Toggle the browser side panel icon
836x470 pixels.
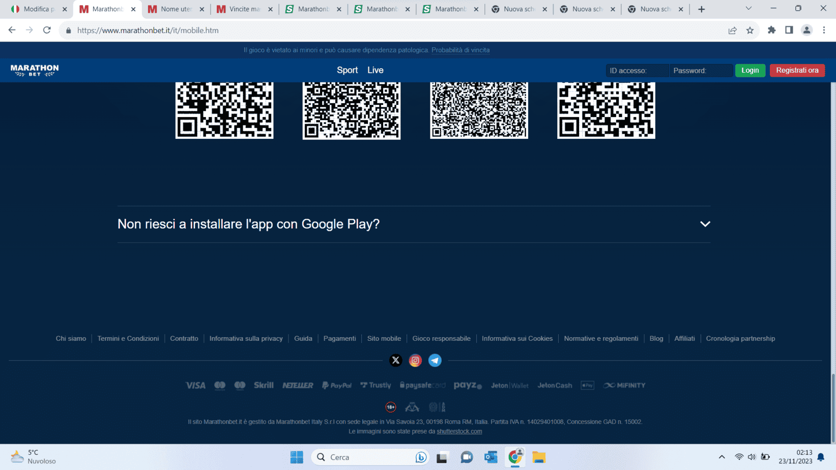pyautogui.click(x=789, y=31)
